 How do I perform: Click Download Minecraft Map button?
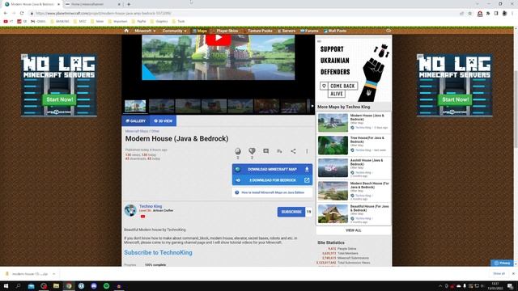point(272,169)
